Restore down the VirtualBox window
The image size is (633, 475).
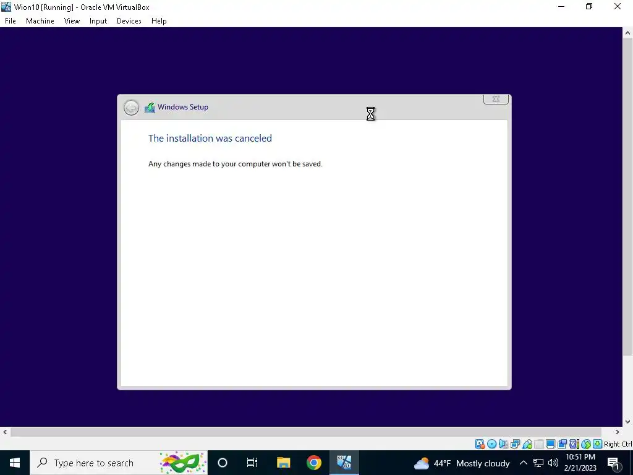589,7
